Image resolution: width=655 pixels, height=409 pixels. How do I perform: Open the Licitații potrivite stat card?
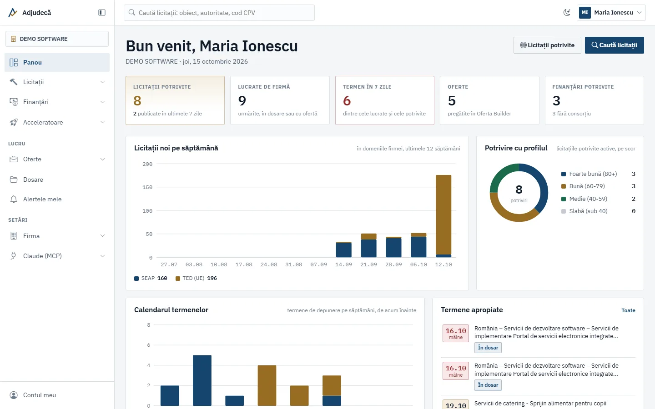click(x=175, y=100)
